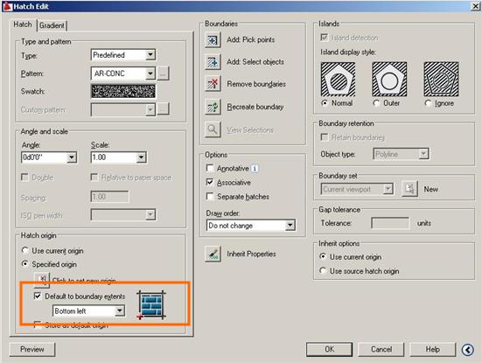Click the Inherit Properties brush icon
The width and height of the screenshot is (482, 363).
pos(213,255)
